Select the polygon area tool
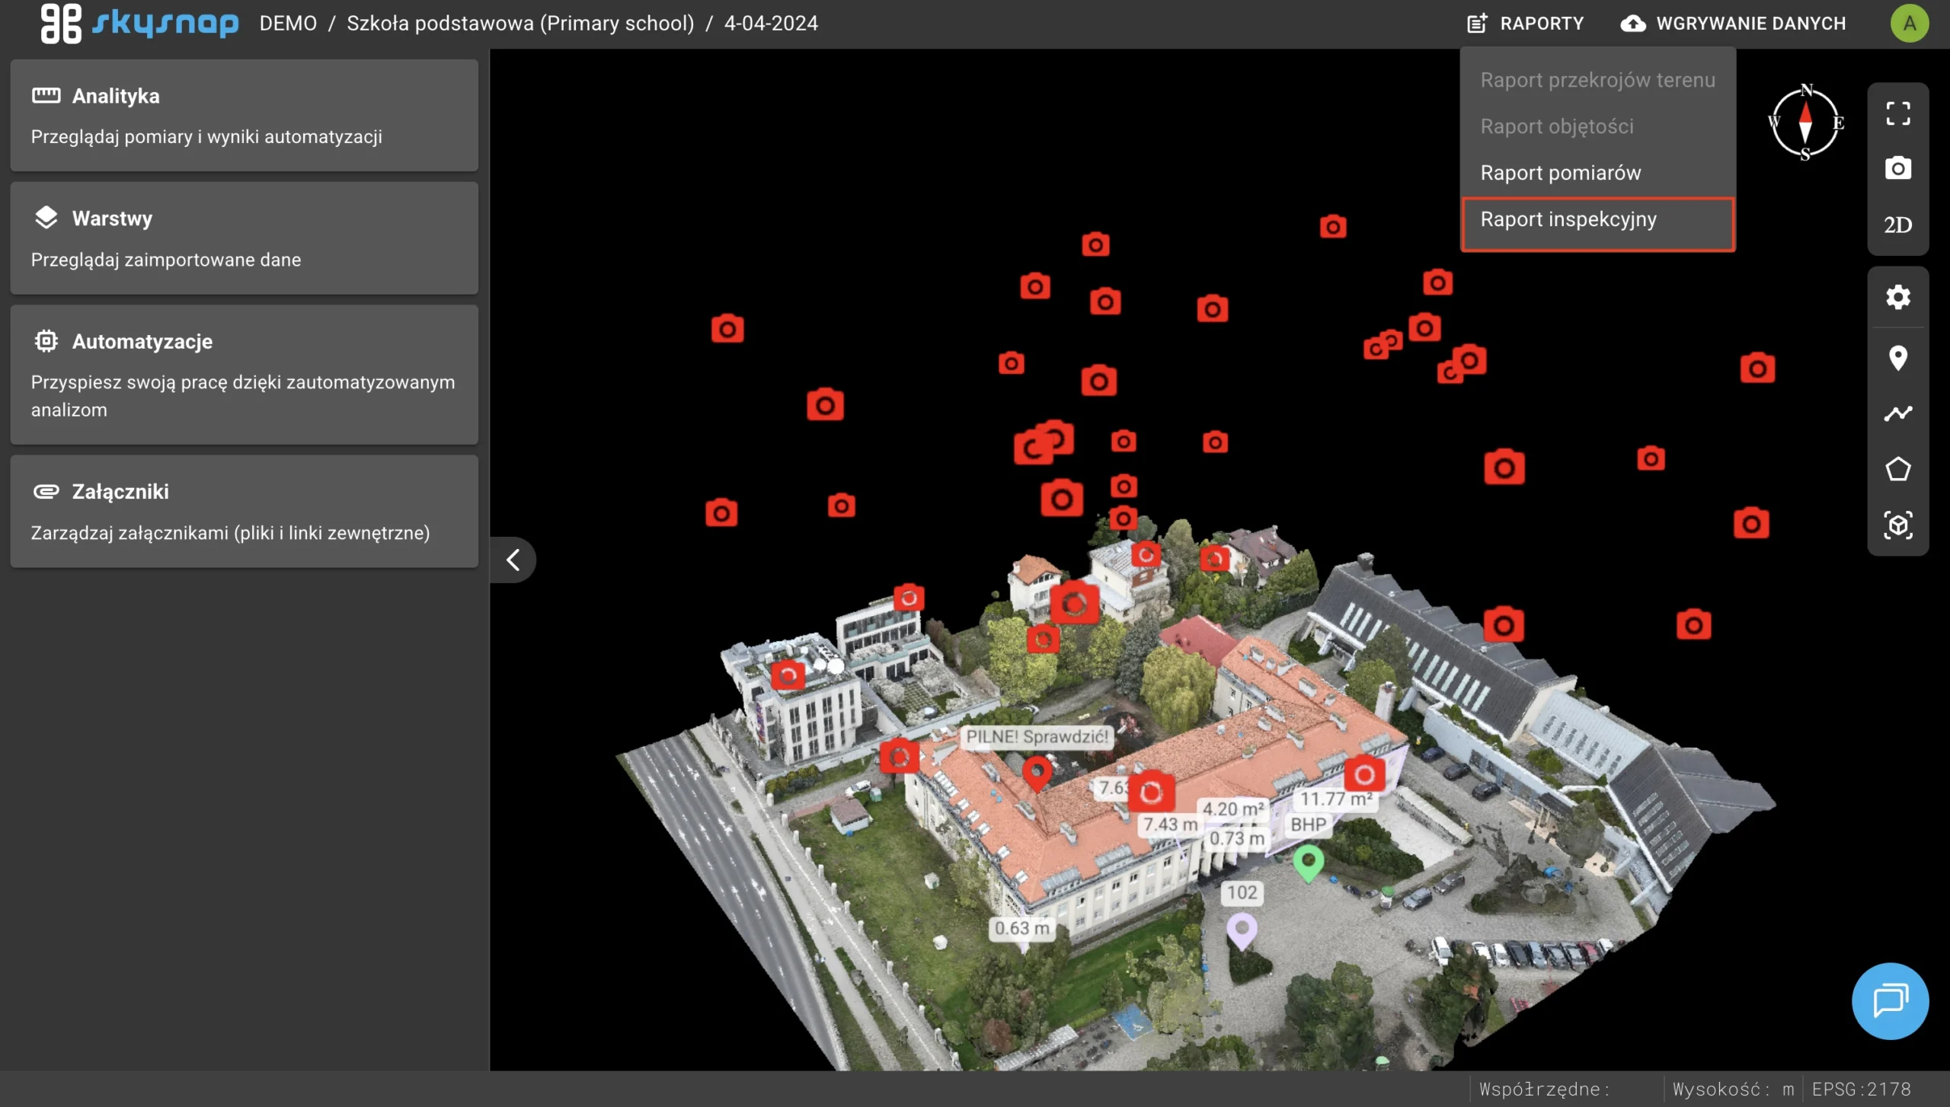 coord(1897,469)
